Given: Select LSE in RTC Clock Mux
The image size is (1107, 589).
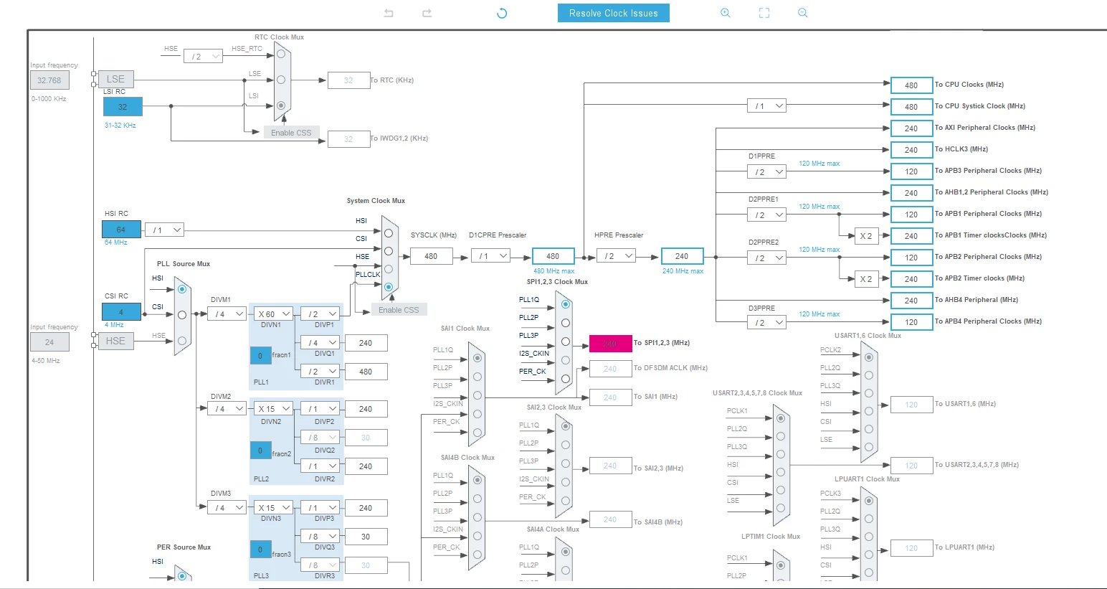Looking at the screenshot, I should tap(281, 80).
